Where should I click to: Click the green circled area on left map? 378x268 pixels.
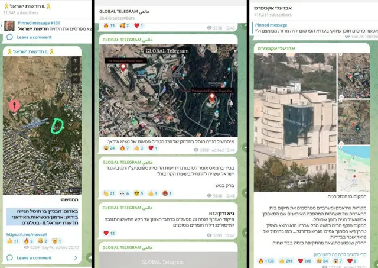pos(57,125)
